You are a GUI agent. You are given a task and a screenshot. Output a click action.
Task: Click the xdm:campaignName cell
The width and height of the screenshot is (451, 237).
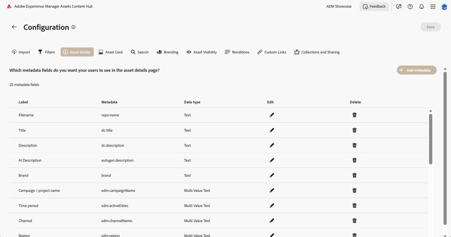pyautogui.click(x=118, y=190)
